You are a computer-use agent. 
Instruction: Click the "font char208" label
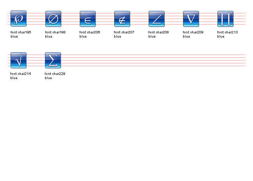tap(158, 32)
